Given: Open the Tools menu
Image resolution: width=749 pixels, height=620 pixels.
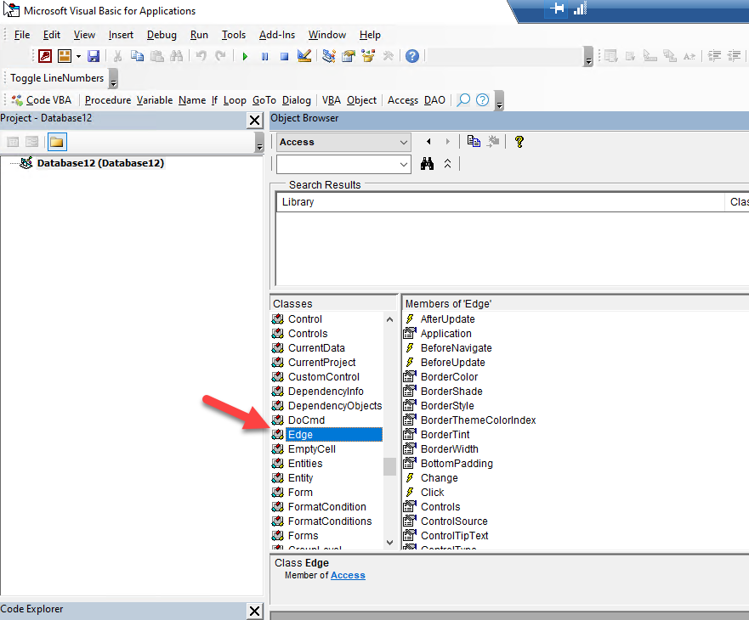Looking at the screenshot, I should click(234, 35).
